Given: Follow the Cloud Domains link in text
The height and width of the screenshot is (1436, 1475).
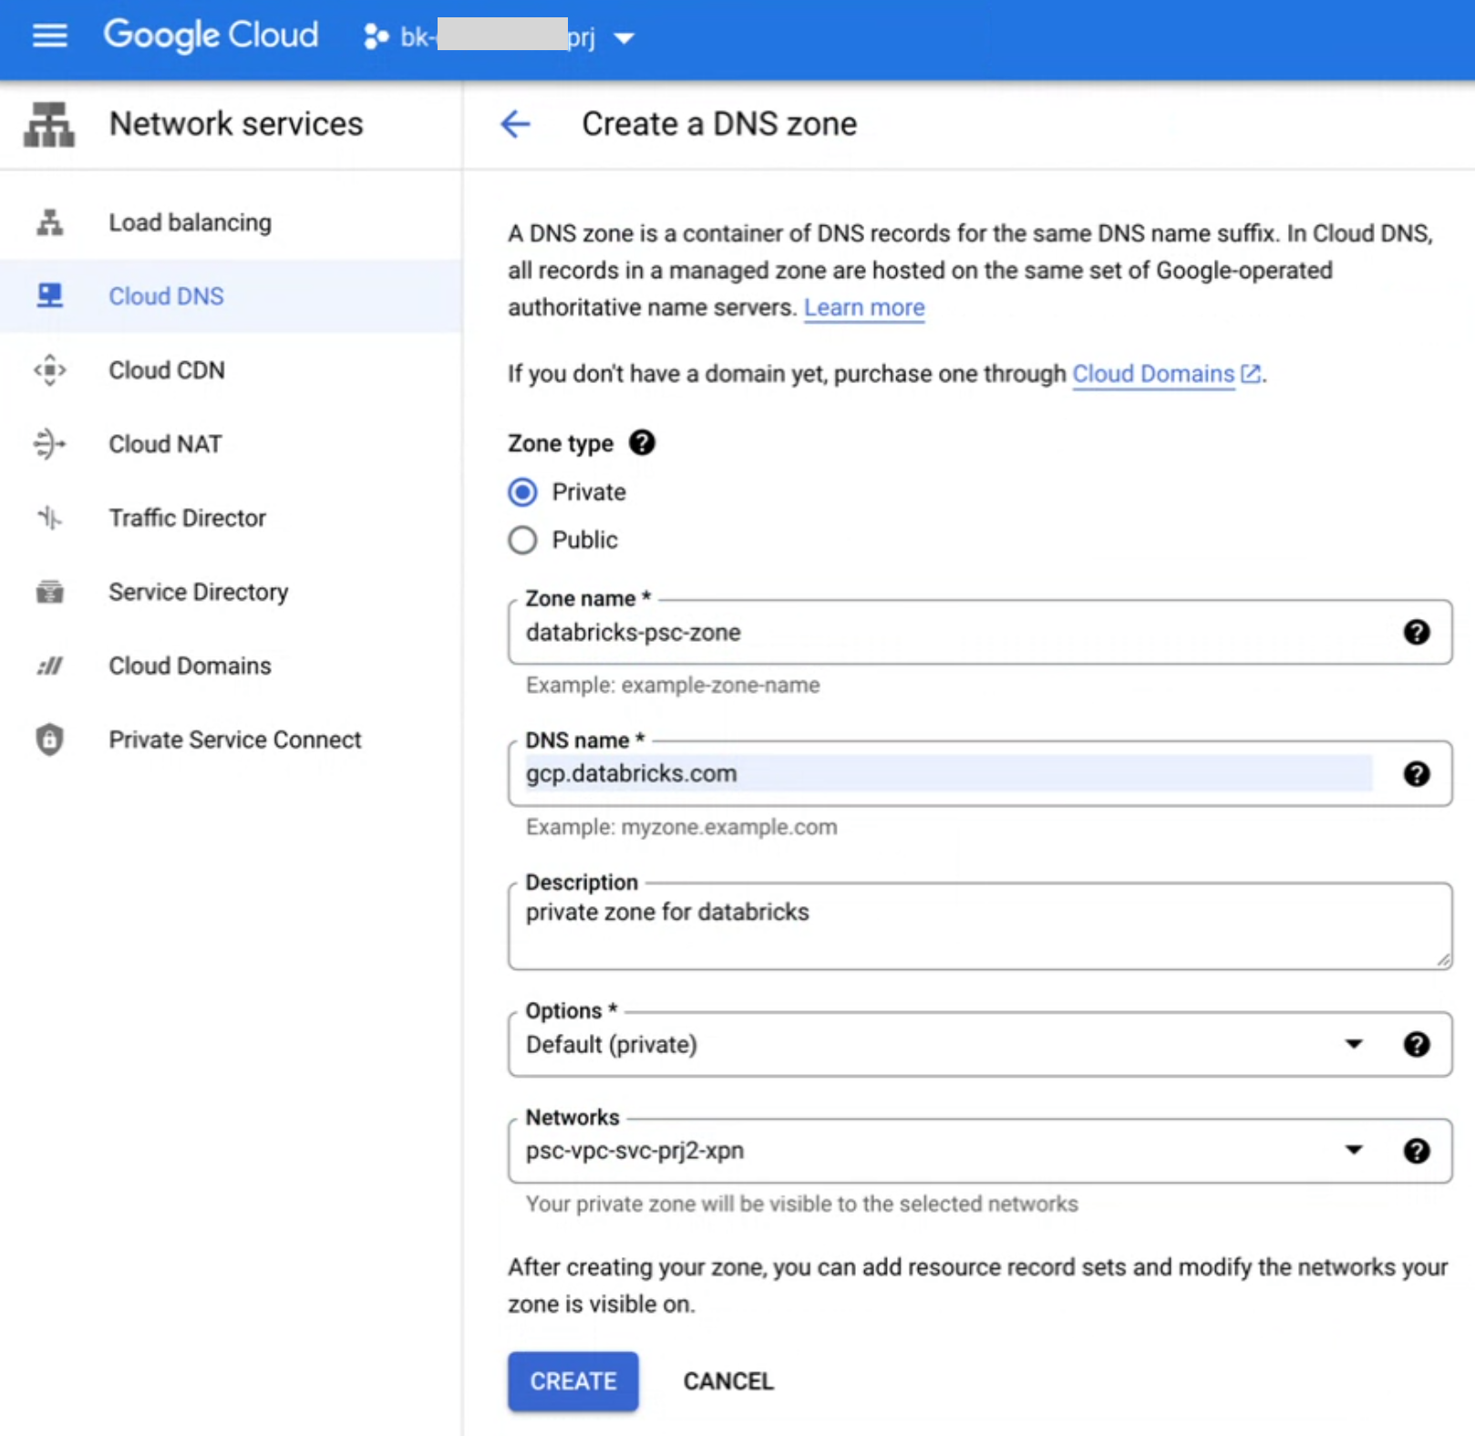Looking at the screenshot, I should click(1153, 374).
